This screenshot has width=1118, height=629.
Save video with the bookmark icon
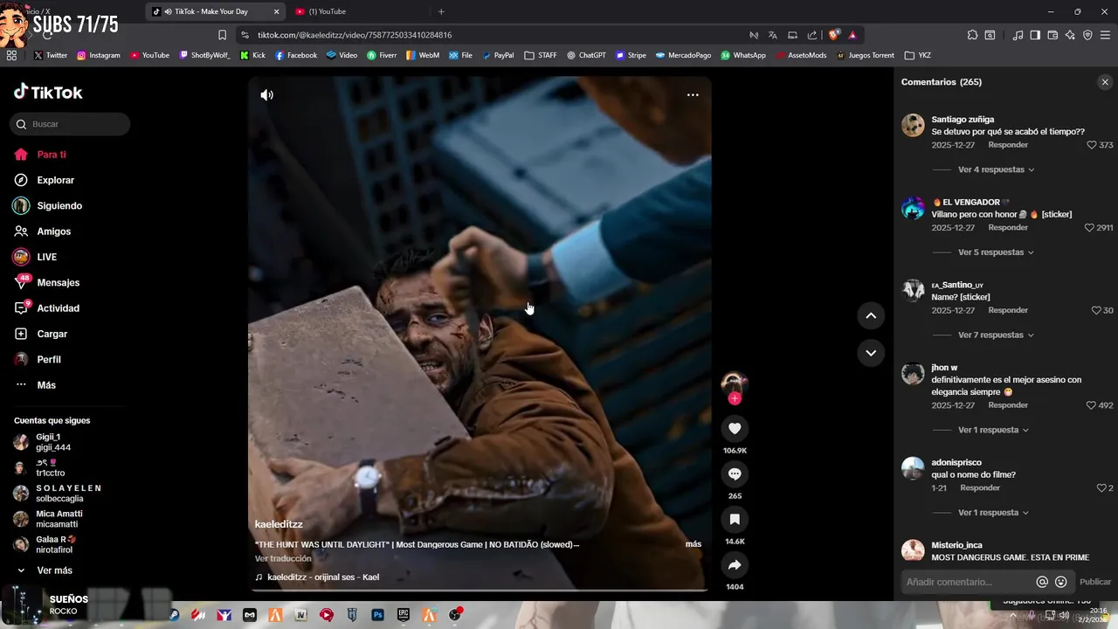[735, 519]
